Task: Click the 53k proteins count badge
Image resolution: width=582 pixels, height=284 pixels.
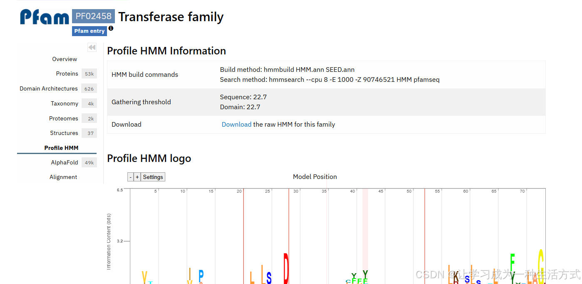Action: (89, 74)
